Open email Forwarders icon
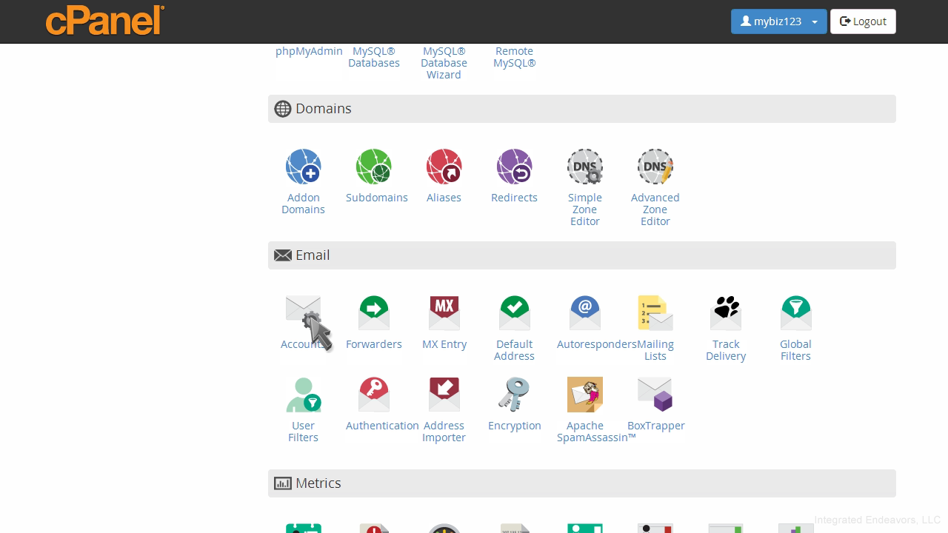This screenshot has width=948, height=533. [374, 313]
